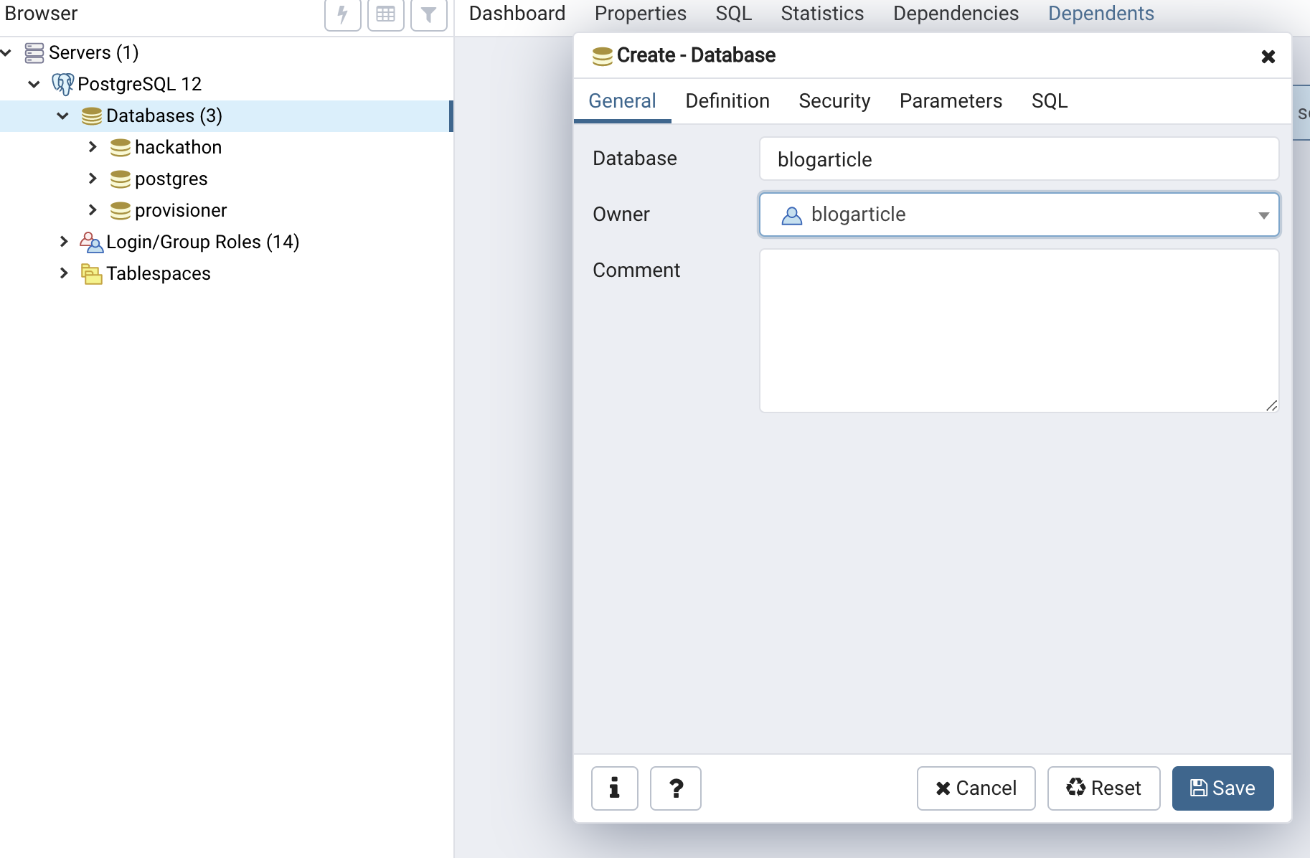Open the Security tab in dialog
This screenshot has width=1310, height=858.
coord(834,100)
